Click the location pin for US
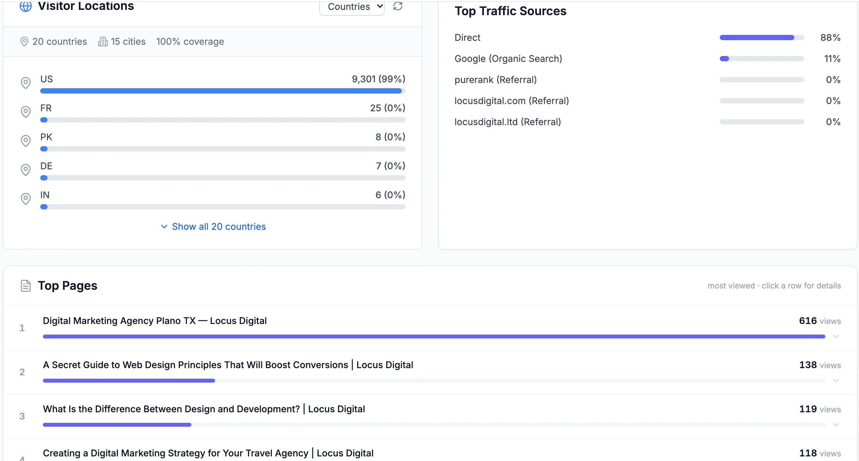The image size is (859, 461). (x=26, y=83)
